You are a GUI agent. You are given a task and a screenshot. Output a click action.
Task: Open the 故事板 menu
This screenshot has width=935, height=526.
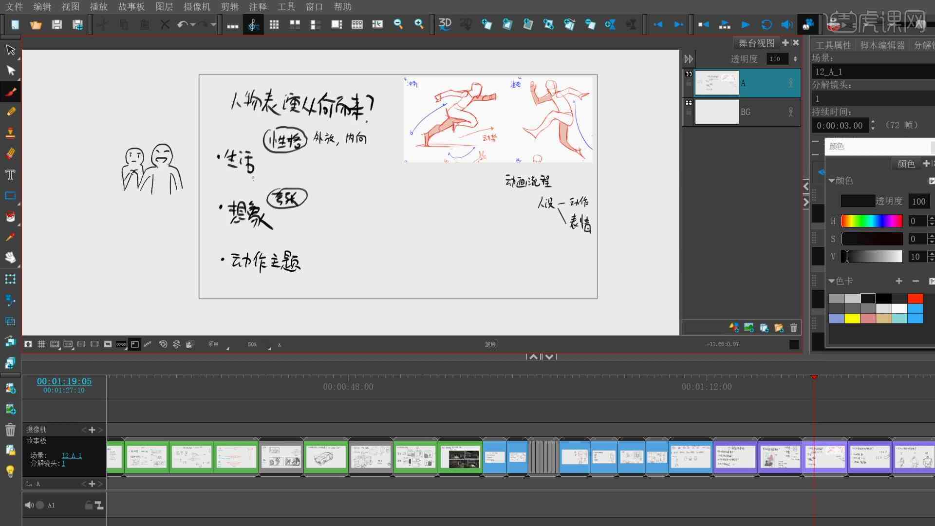[131, 7]
